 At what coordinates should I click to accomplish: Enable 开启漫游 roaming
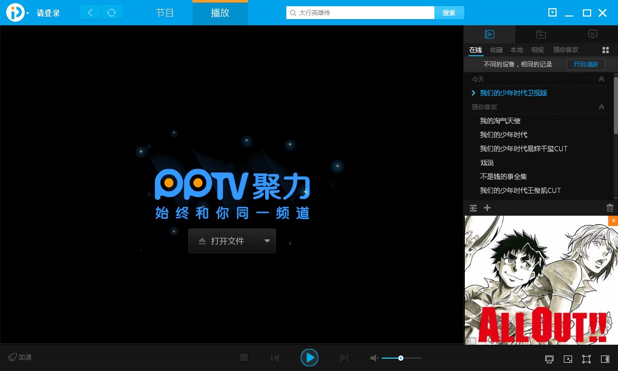[x=586, y=64]
